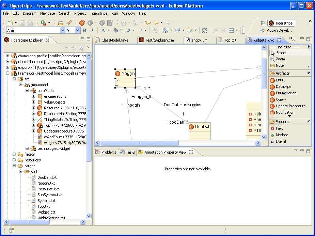The image size is (315, 236).
Task: Pin the Artifacts palette drawer open
Action: 309,73
